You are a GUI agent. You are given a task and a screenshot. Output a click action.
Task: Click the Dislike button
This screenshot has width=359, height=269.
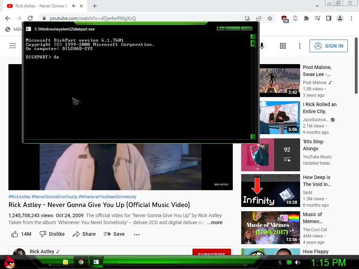52,234
